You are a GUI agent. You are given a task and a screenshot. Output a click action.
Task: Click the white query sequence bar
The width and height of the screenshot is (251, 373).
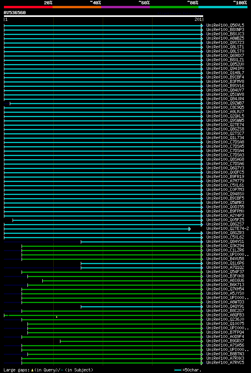pos(103,16)
